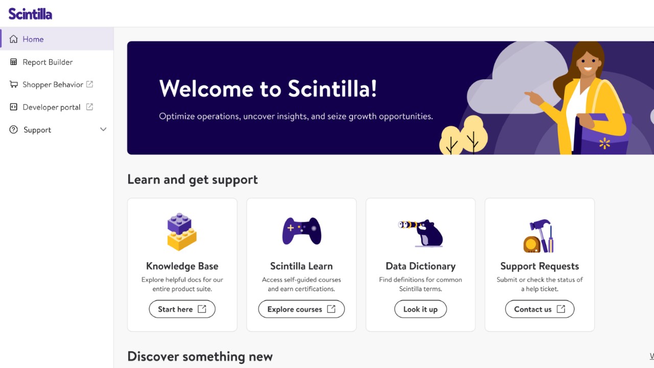Click the Explore courses button
The height and width of the screenshot is (368, 654).
[x=301, y=309]
